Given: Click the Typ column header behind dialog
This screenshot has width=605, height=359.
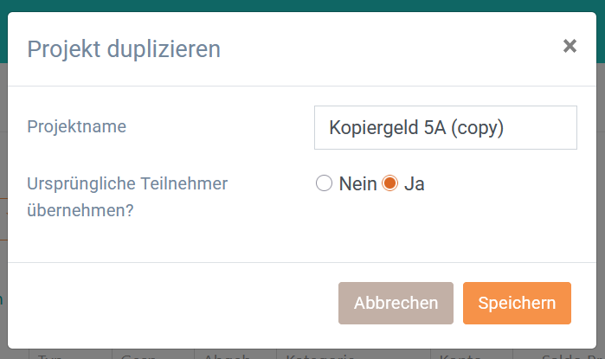Looking at the screenshot, I should click(x=53, y=356).
